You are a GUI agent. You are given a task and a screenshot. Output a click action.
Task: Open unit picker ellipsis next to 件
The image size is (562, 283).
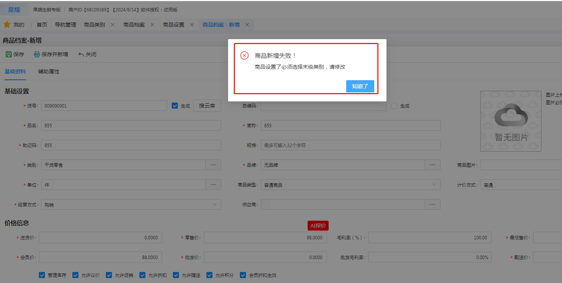click(213, 185)
